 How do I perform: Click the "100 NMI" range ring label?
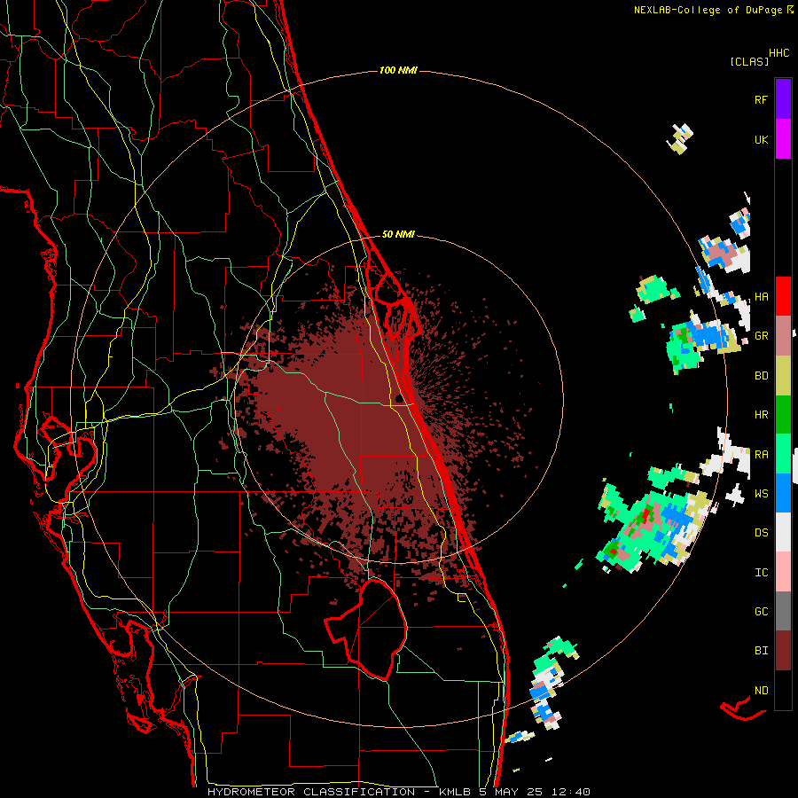point(398,70)
